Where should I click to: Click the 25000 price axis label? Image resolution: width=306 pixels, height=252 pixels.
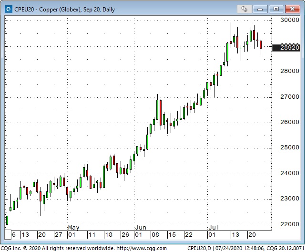290,147
